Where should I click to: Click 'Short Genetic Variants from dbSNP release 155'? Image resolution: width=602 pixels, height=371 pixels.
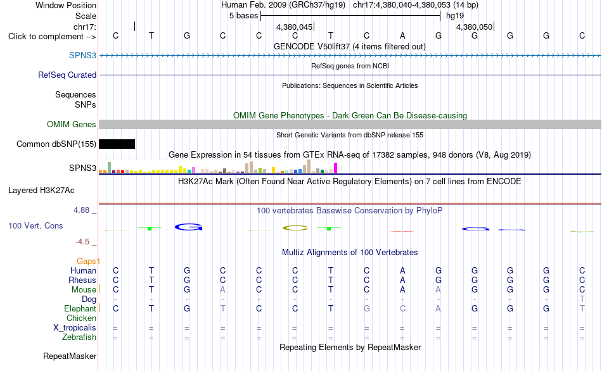coord(350,135)
